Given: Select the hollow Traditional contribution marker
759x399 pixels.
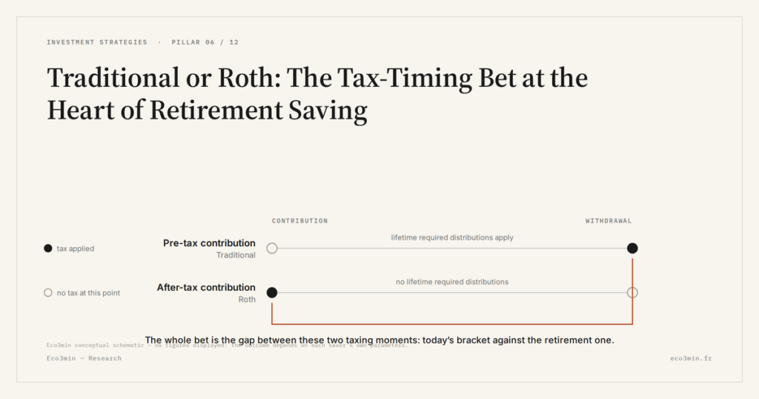Looking at the screenshot, I should coord(272,248).
